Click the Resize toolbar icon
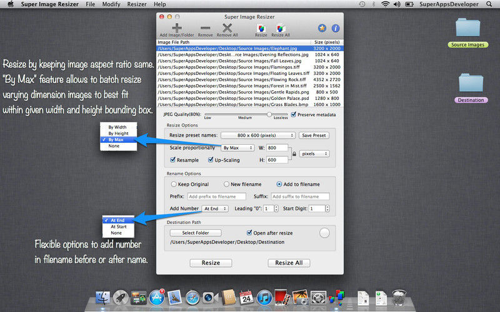500x312 pixels. 261,28
